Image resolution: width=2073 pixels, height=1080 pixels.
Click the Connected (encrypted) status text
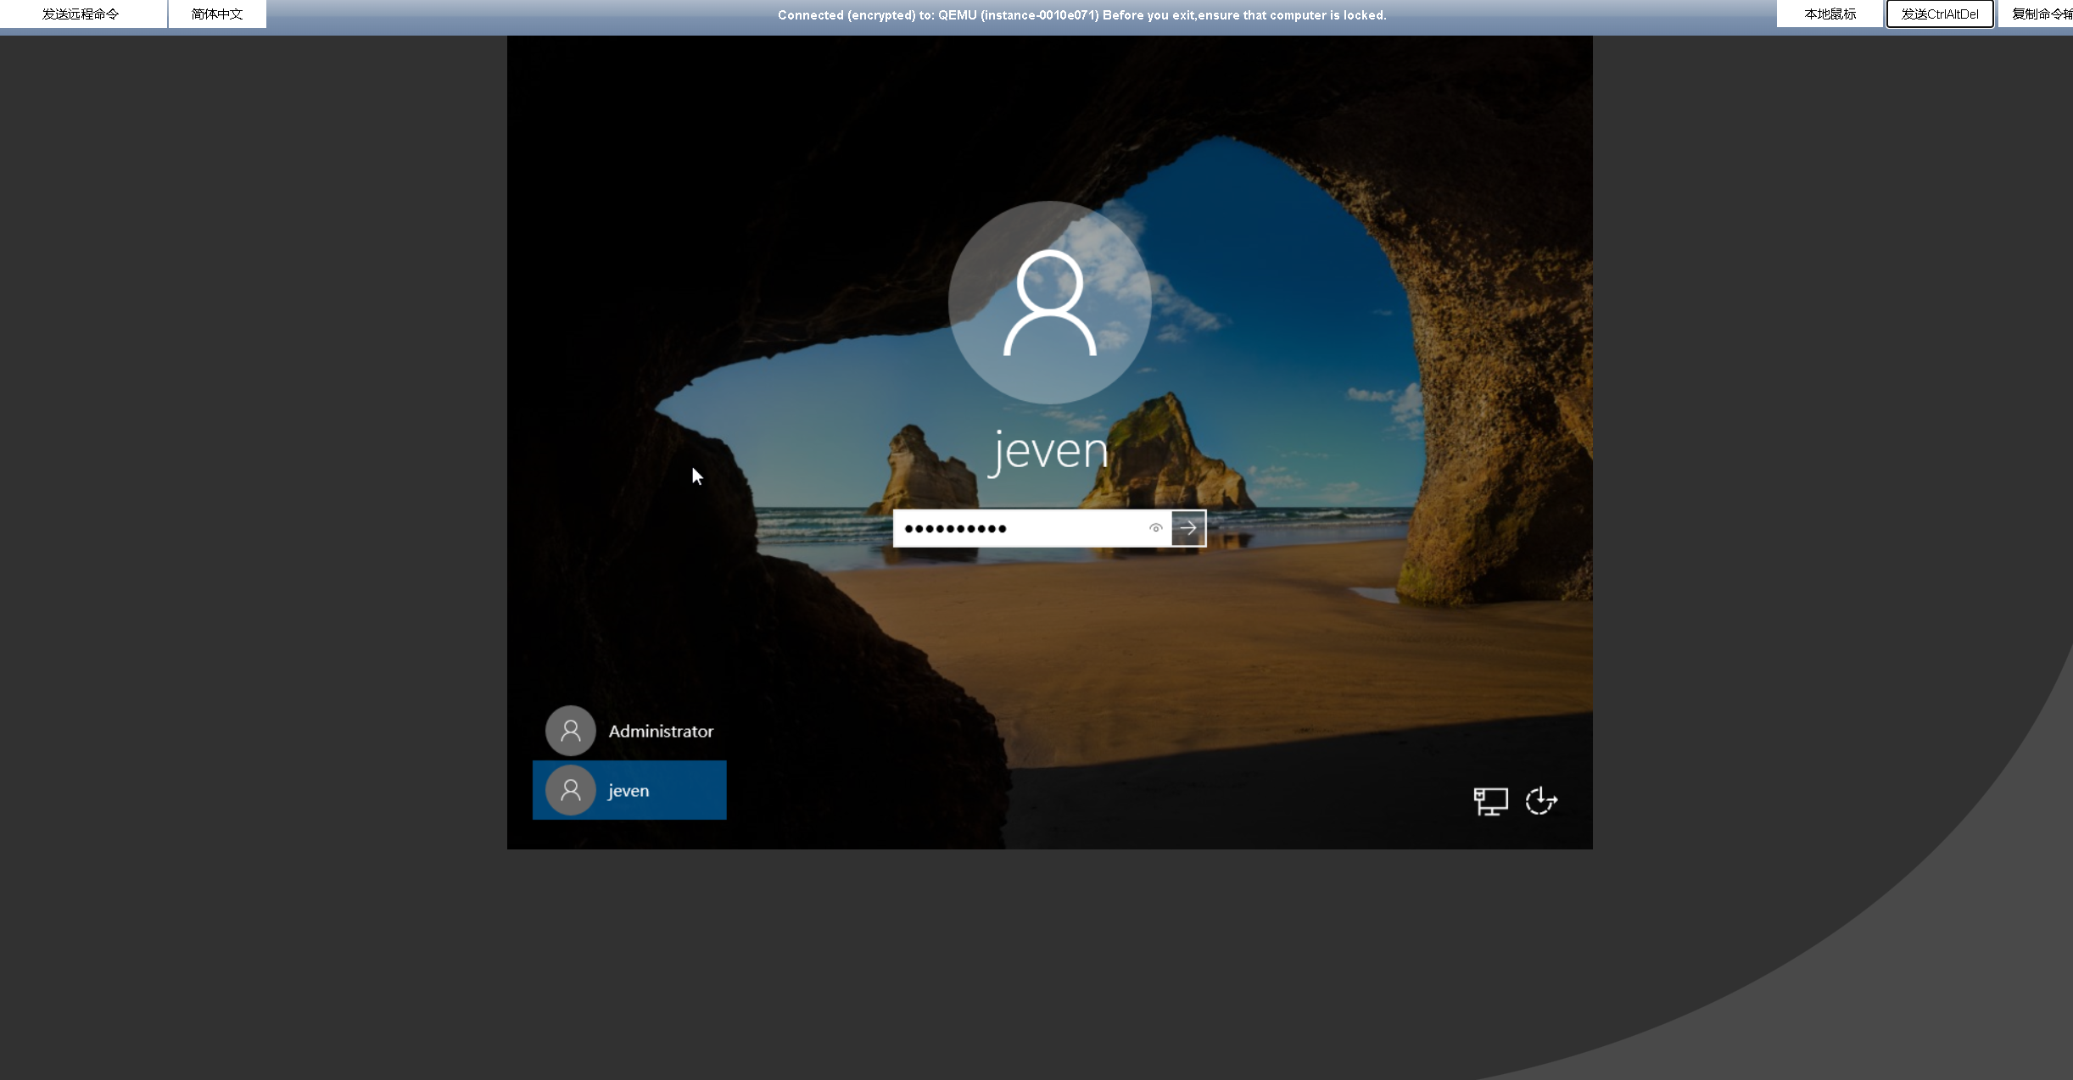click(1081, 15)
